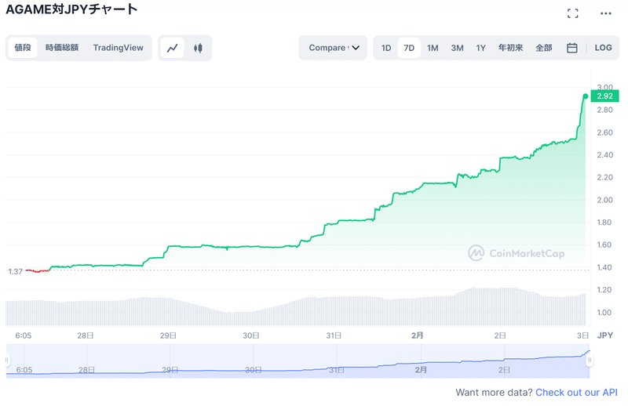Select the 1M time range

pyautogui.click(x=433, y=48)
